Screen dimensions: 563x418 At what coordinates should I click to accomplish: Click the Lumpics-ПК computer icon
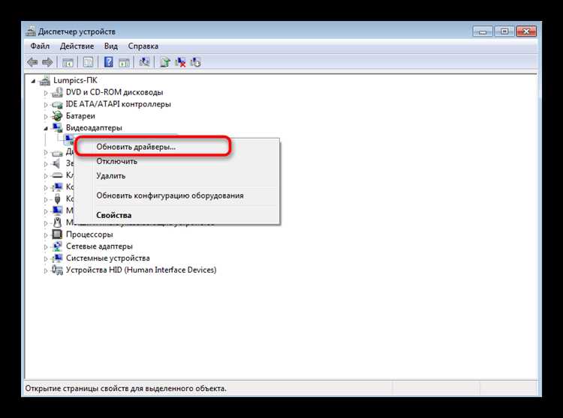click(44, 81)
